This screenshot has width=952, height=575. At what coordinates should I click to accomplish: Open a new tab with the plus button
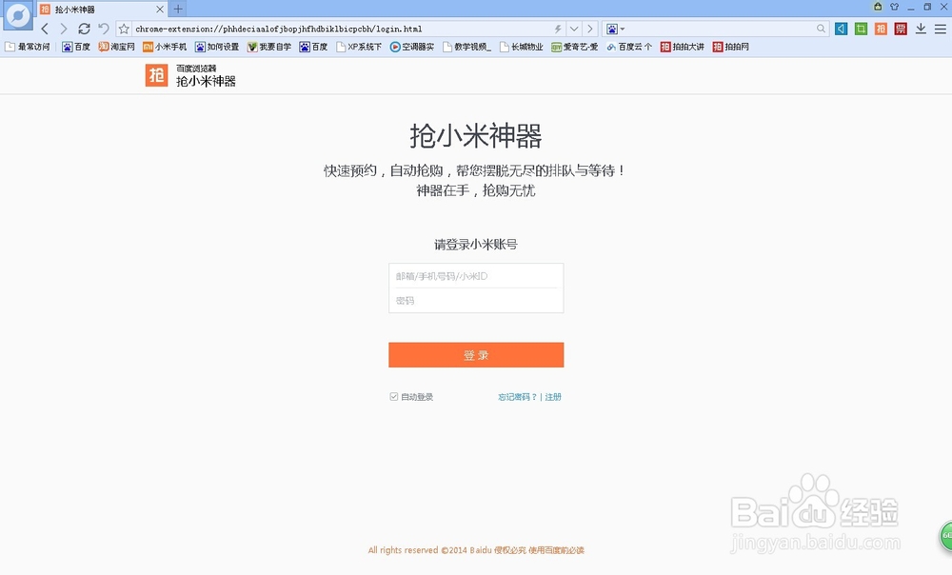[178, 10]
